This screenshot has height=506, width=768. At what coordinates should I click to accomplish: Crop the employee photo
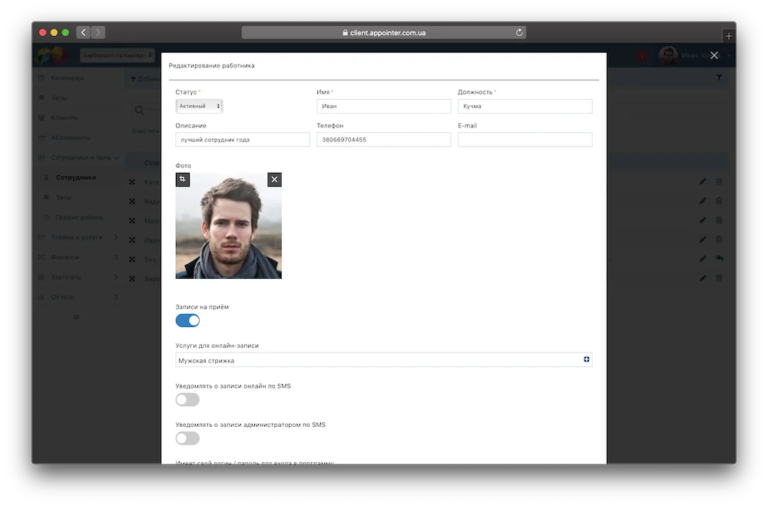click(x=182, y=179)
